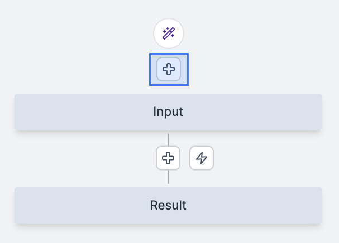Open AI assistant via the wand button
The width and height of the screenshot is (339, 243).
[169, 33]
